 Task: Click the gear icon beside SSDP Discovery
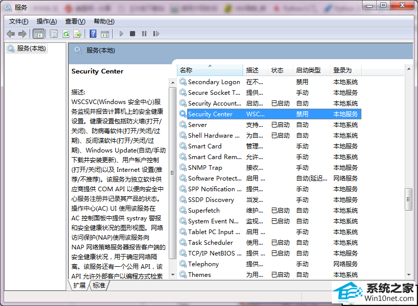coord(182,199)
